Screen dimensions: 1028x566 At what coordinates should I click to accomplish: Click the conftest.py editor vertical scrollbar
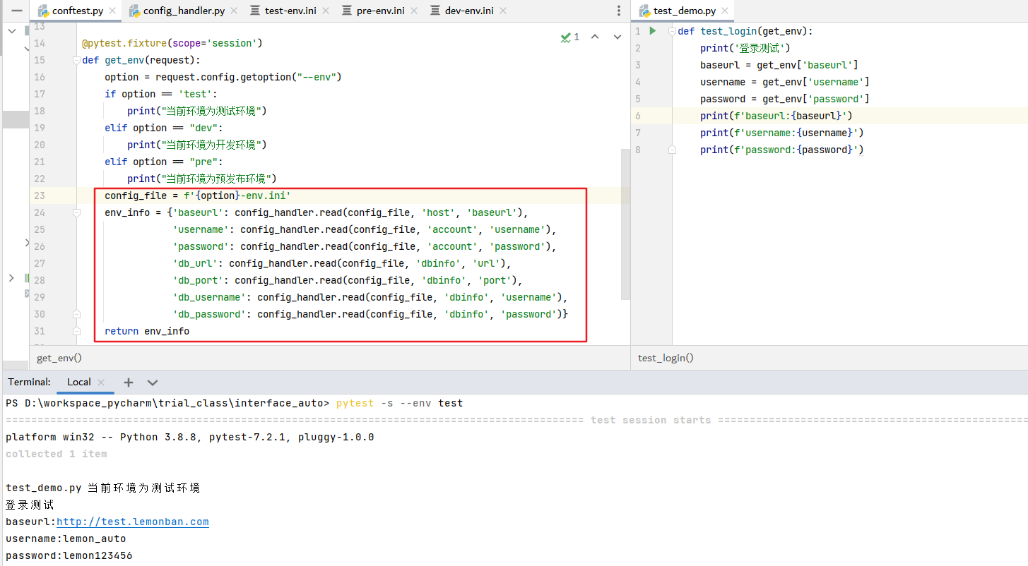(625, 224)
